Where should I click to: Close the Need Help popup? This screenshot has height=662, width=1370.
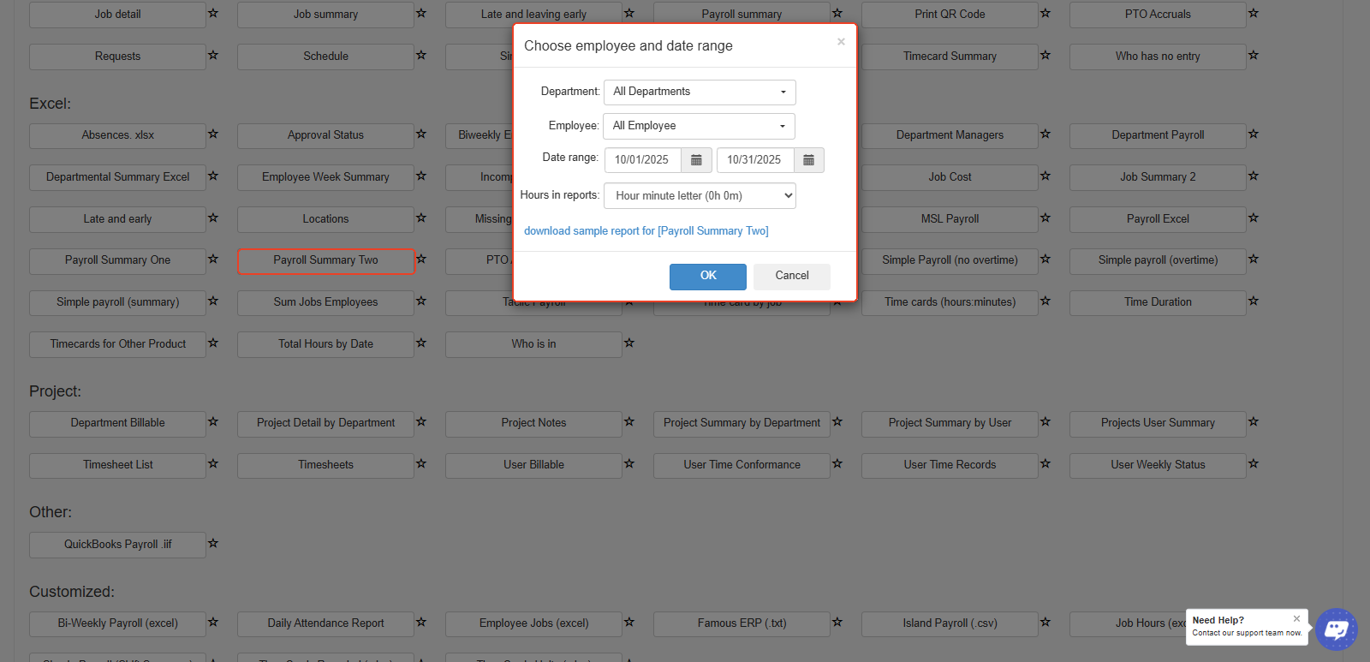pos(1296,618)
